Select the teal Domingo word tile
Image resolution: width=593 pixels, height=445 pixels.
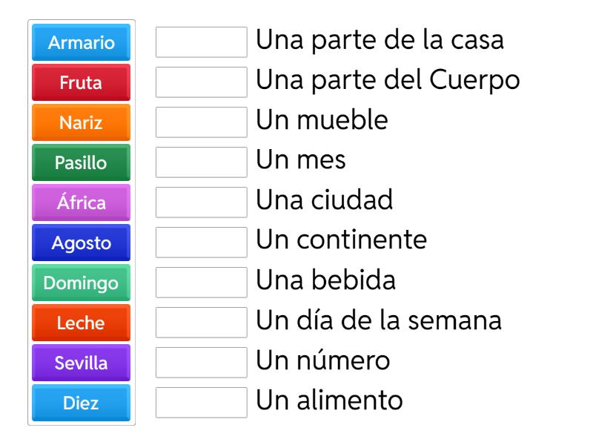(81, 283)
